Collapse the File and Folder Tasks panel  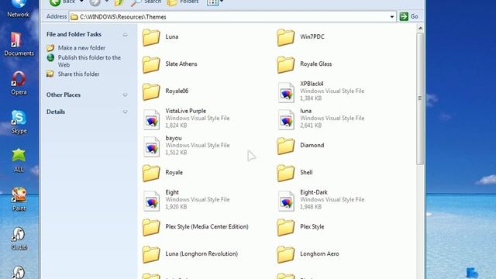(x=126, y=34)
